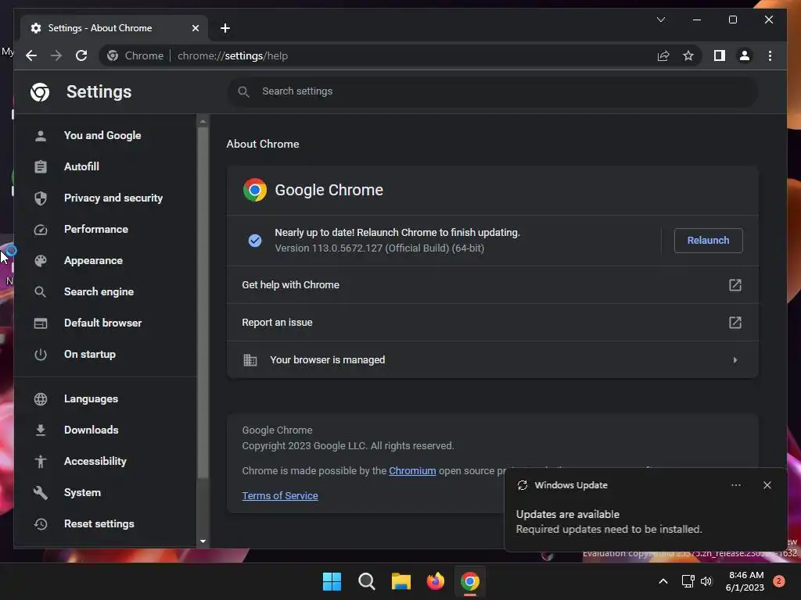Dismiss the Windows Update notification
This screenshot has width=801, height=600.
coord(767,485)
